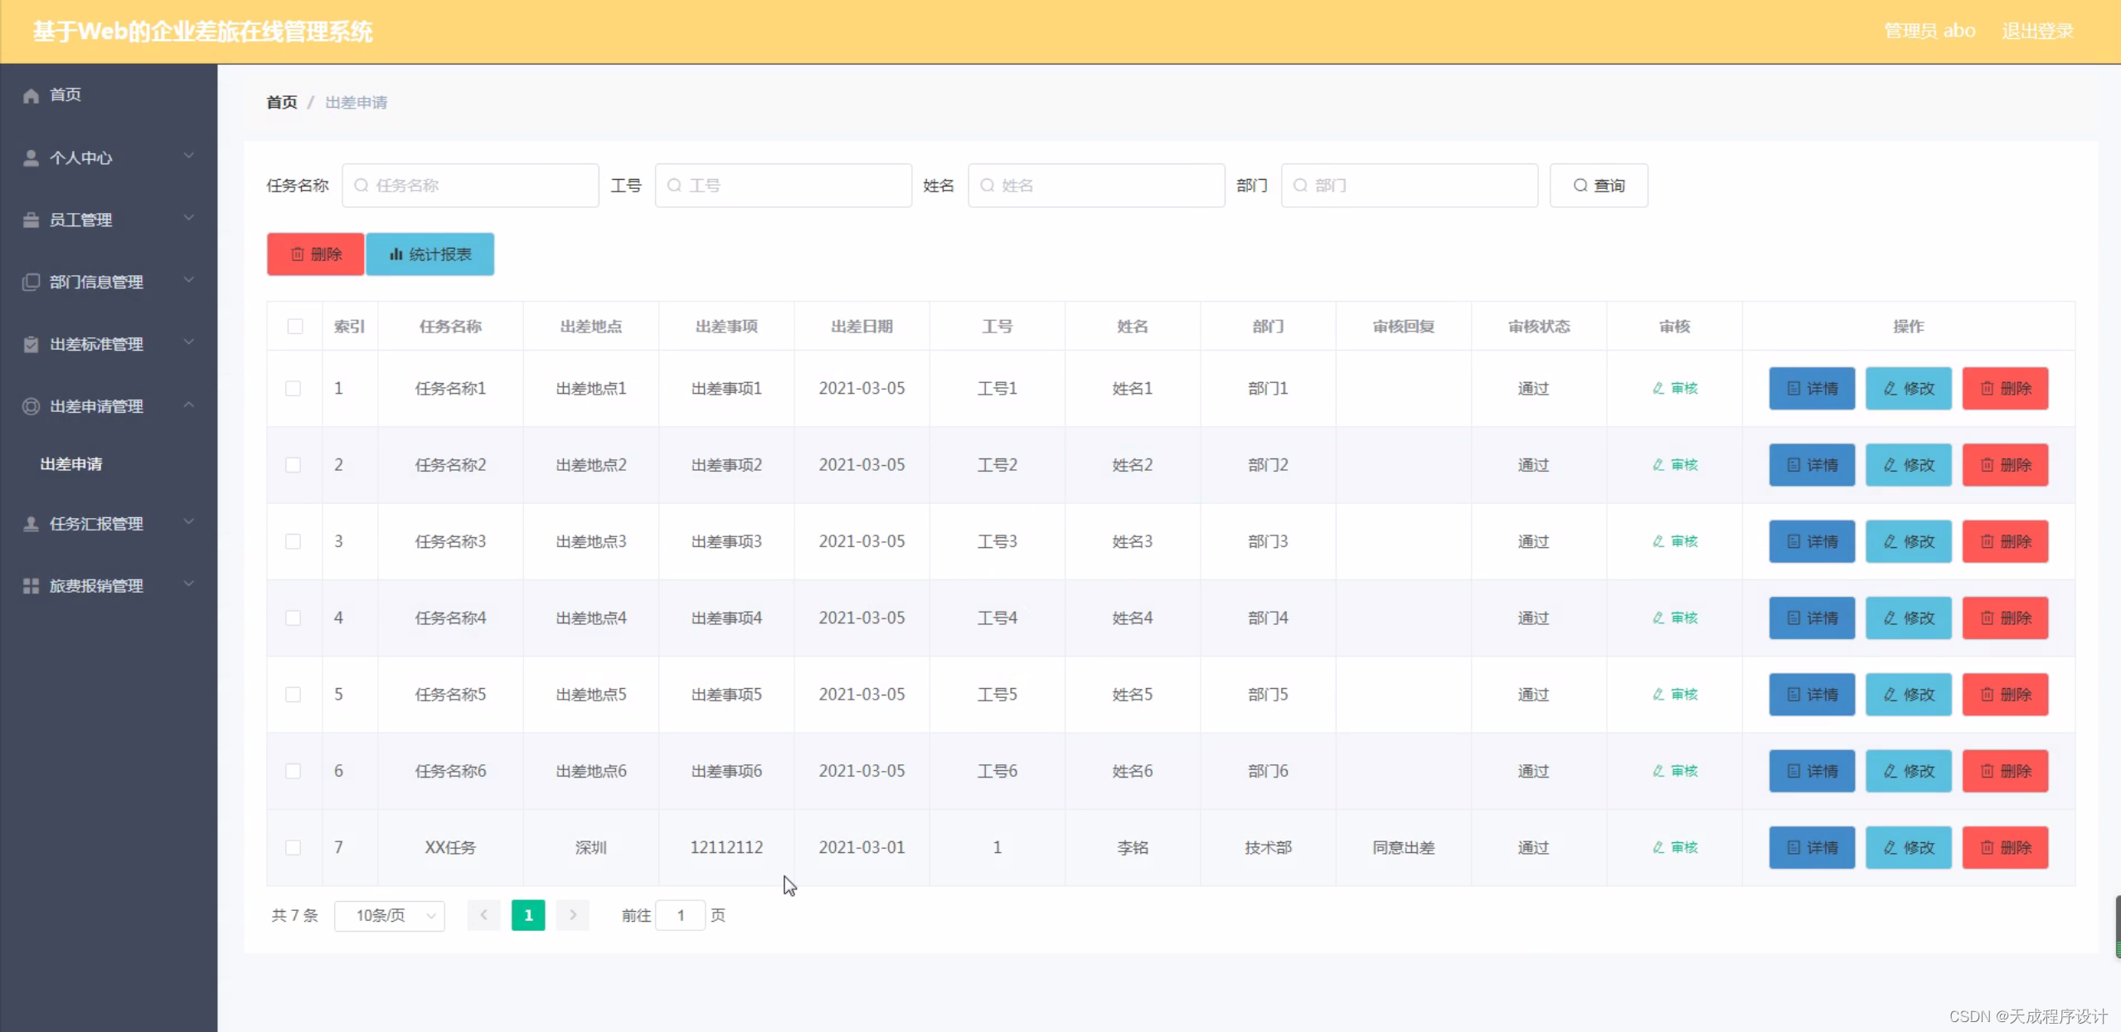This screenshot has width=2121, height=1032.
Task: Click inside the 姓名 search field
Action: pos(1094,185)
